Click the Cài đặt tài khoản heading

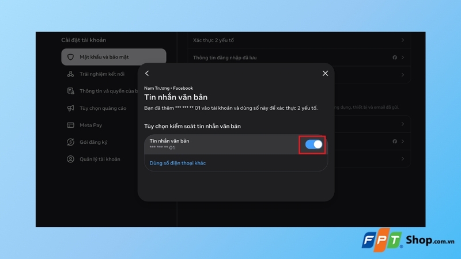coord(84,40)
